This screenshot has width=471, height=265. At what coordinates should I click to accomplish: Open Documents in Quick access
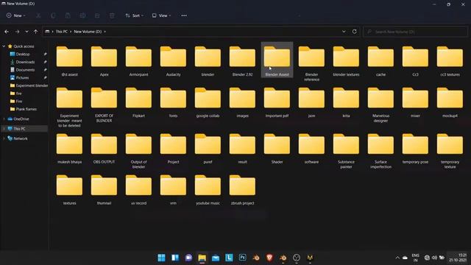click(x=25, y=70)
